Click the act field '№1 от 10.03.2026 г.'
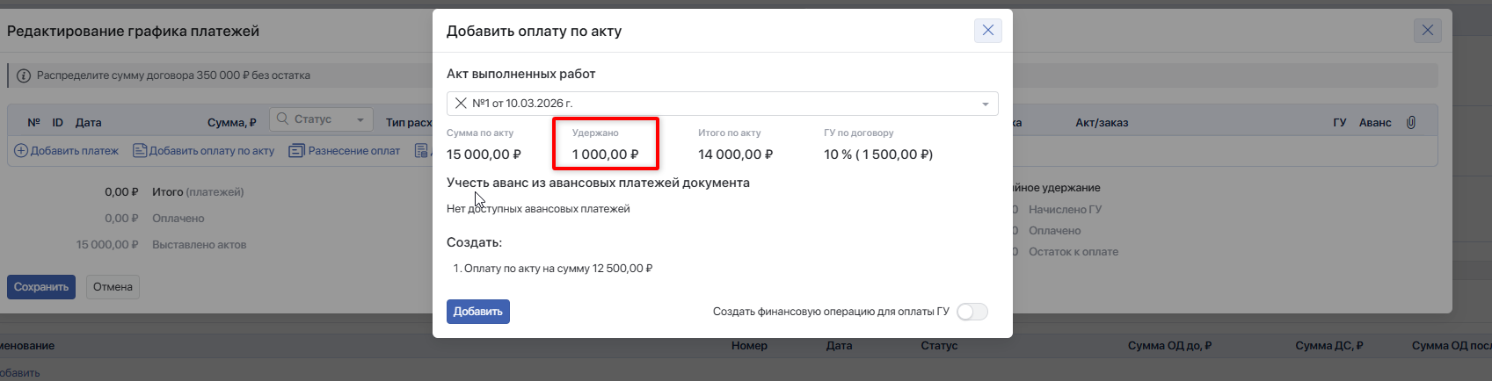This screenshot has width=1492, height=381. 703,104
